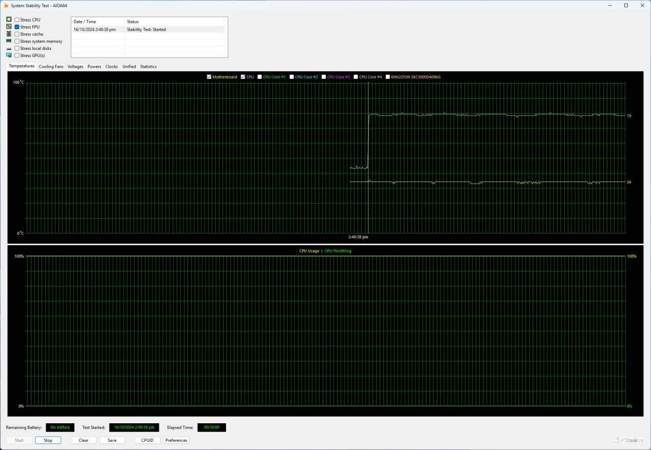Open the Statistics tab
Screen dimensions: 651x450
pos(148,66)
